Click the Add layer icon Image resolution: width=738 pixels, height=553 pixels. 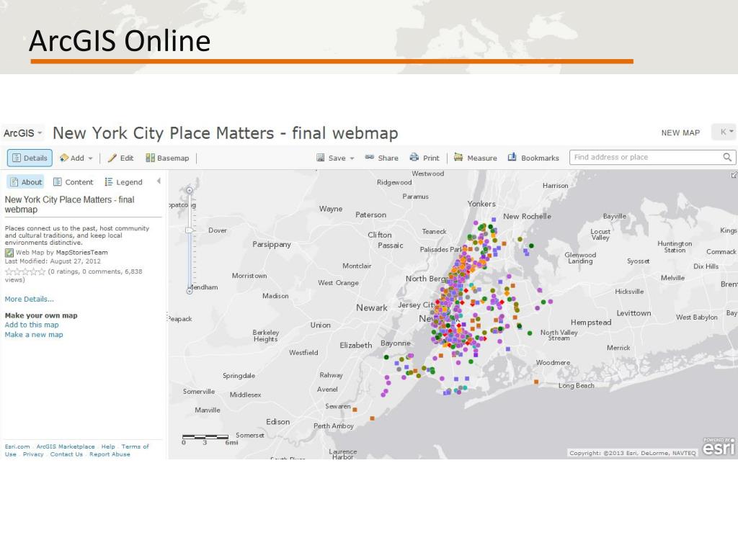[64, 158]
